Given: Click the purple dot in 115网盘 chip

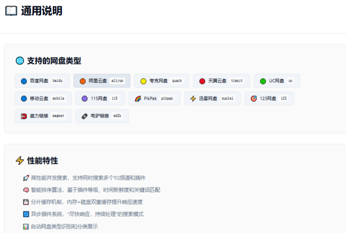Looking at the screenshot, I should click(85, 99).
